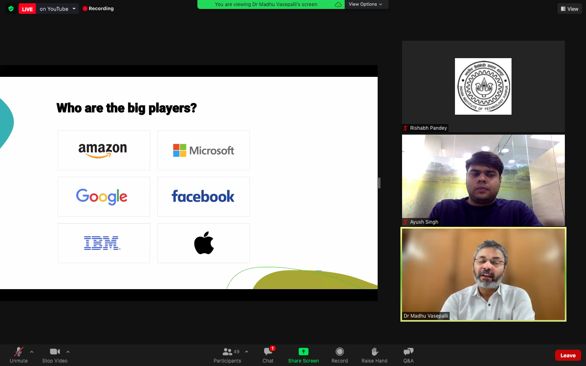This screenshot has width=586, height=366.
Task: Expand video options arrow next to Stop Video
Action: click(68, 352)
